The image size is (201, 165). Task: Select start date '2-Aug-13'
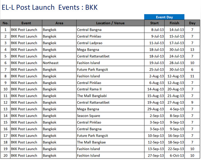[x=154, y=76]
